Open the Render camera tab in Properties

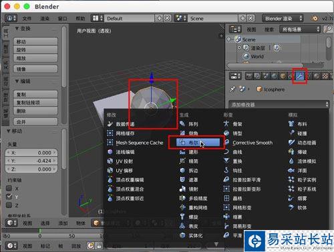(249, 76)
